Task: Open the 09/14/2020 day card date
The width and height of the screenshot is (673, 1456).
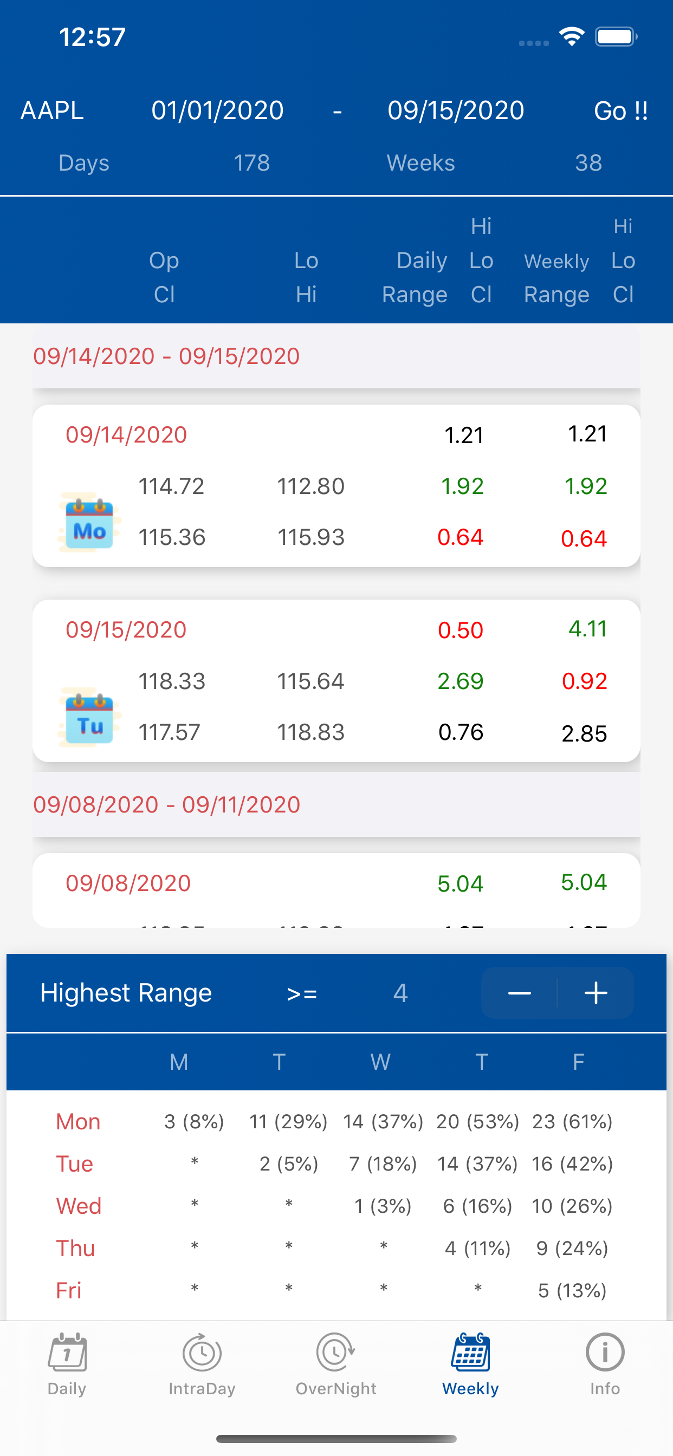Action: pyautogui.click(x=126, y=434)
